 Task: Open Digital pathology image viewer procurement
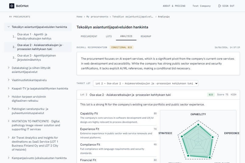click(36, 125)
